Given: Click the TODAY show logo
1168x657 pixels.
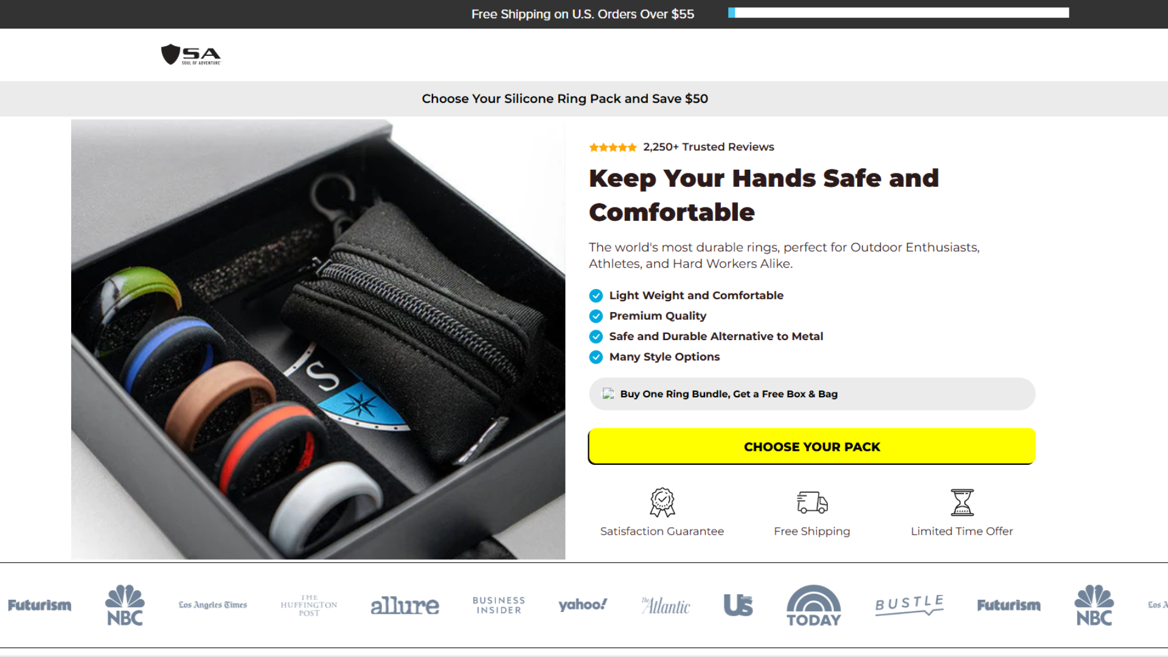Looking at the screenshot, I should click(x=813, y=605).
